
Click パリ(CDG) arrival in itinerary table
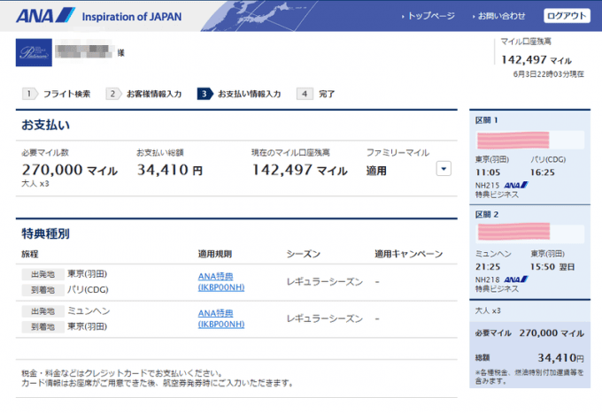tap(88, 289)
